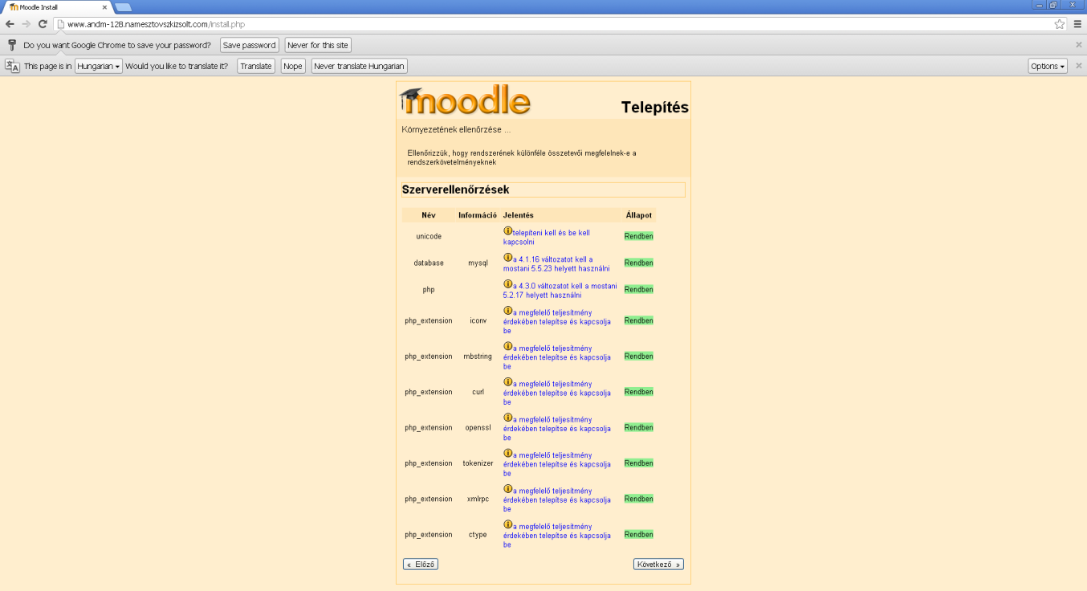Click the info icon in database row
The image size is (1087, 591).
[x=507, y=258]
